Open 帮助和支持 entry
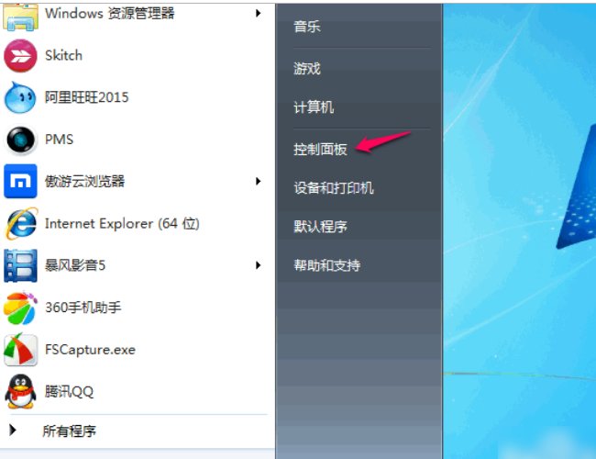 click(x=327, y=265)
